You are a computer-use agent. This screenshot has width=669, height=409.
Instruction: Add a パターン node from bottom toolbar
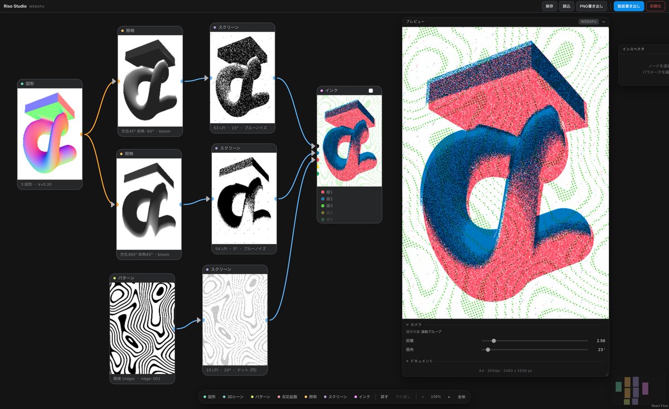point(260,397)
